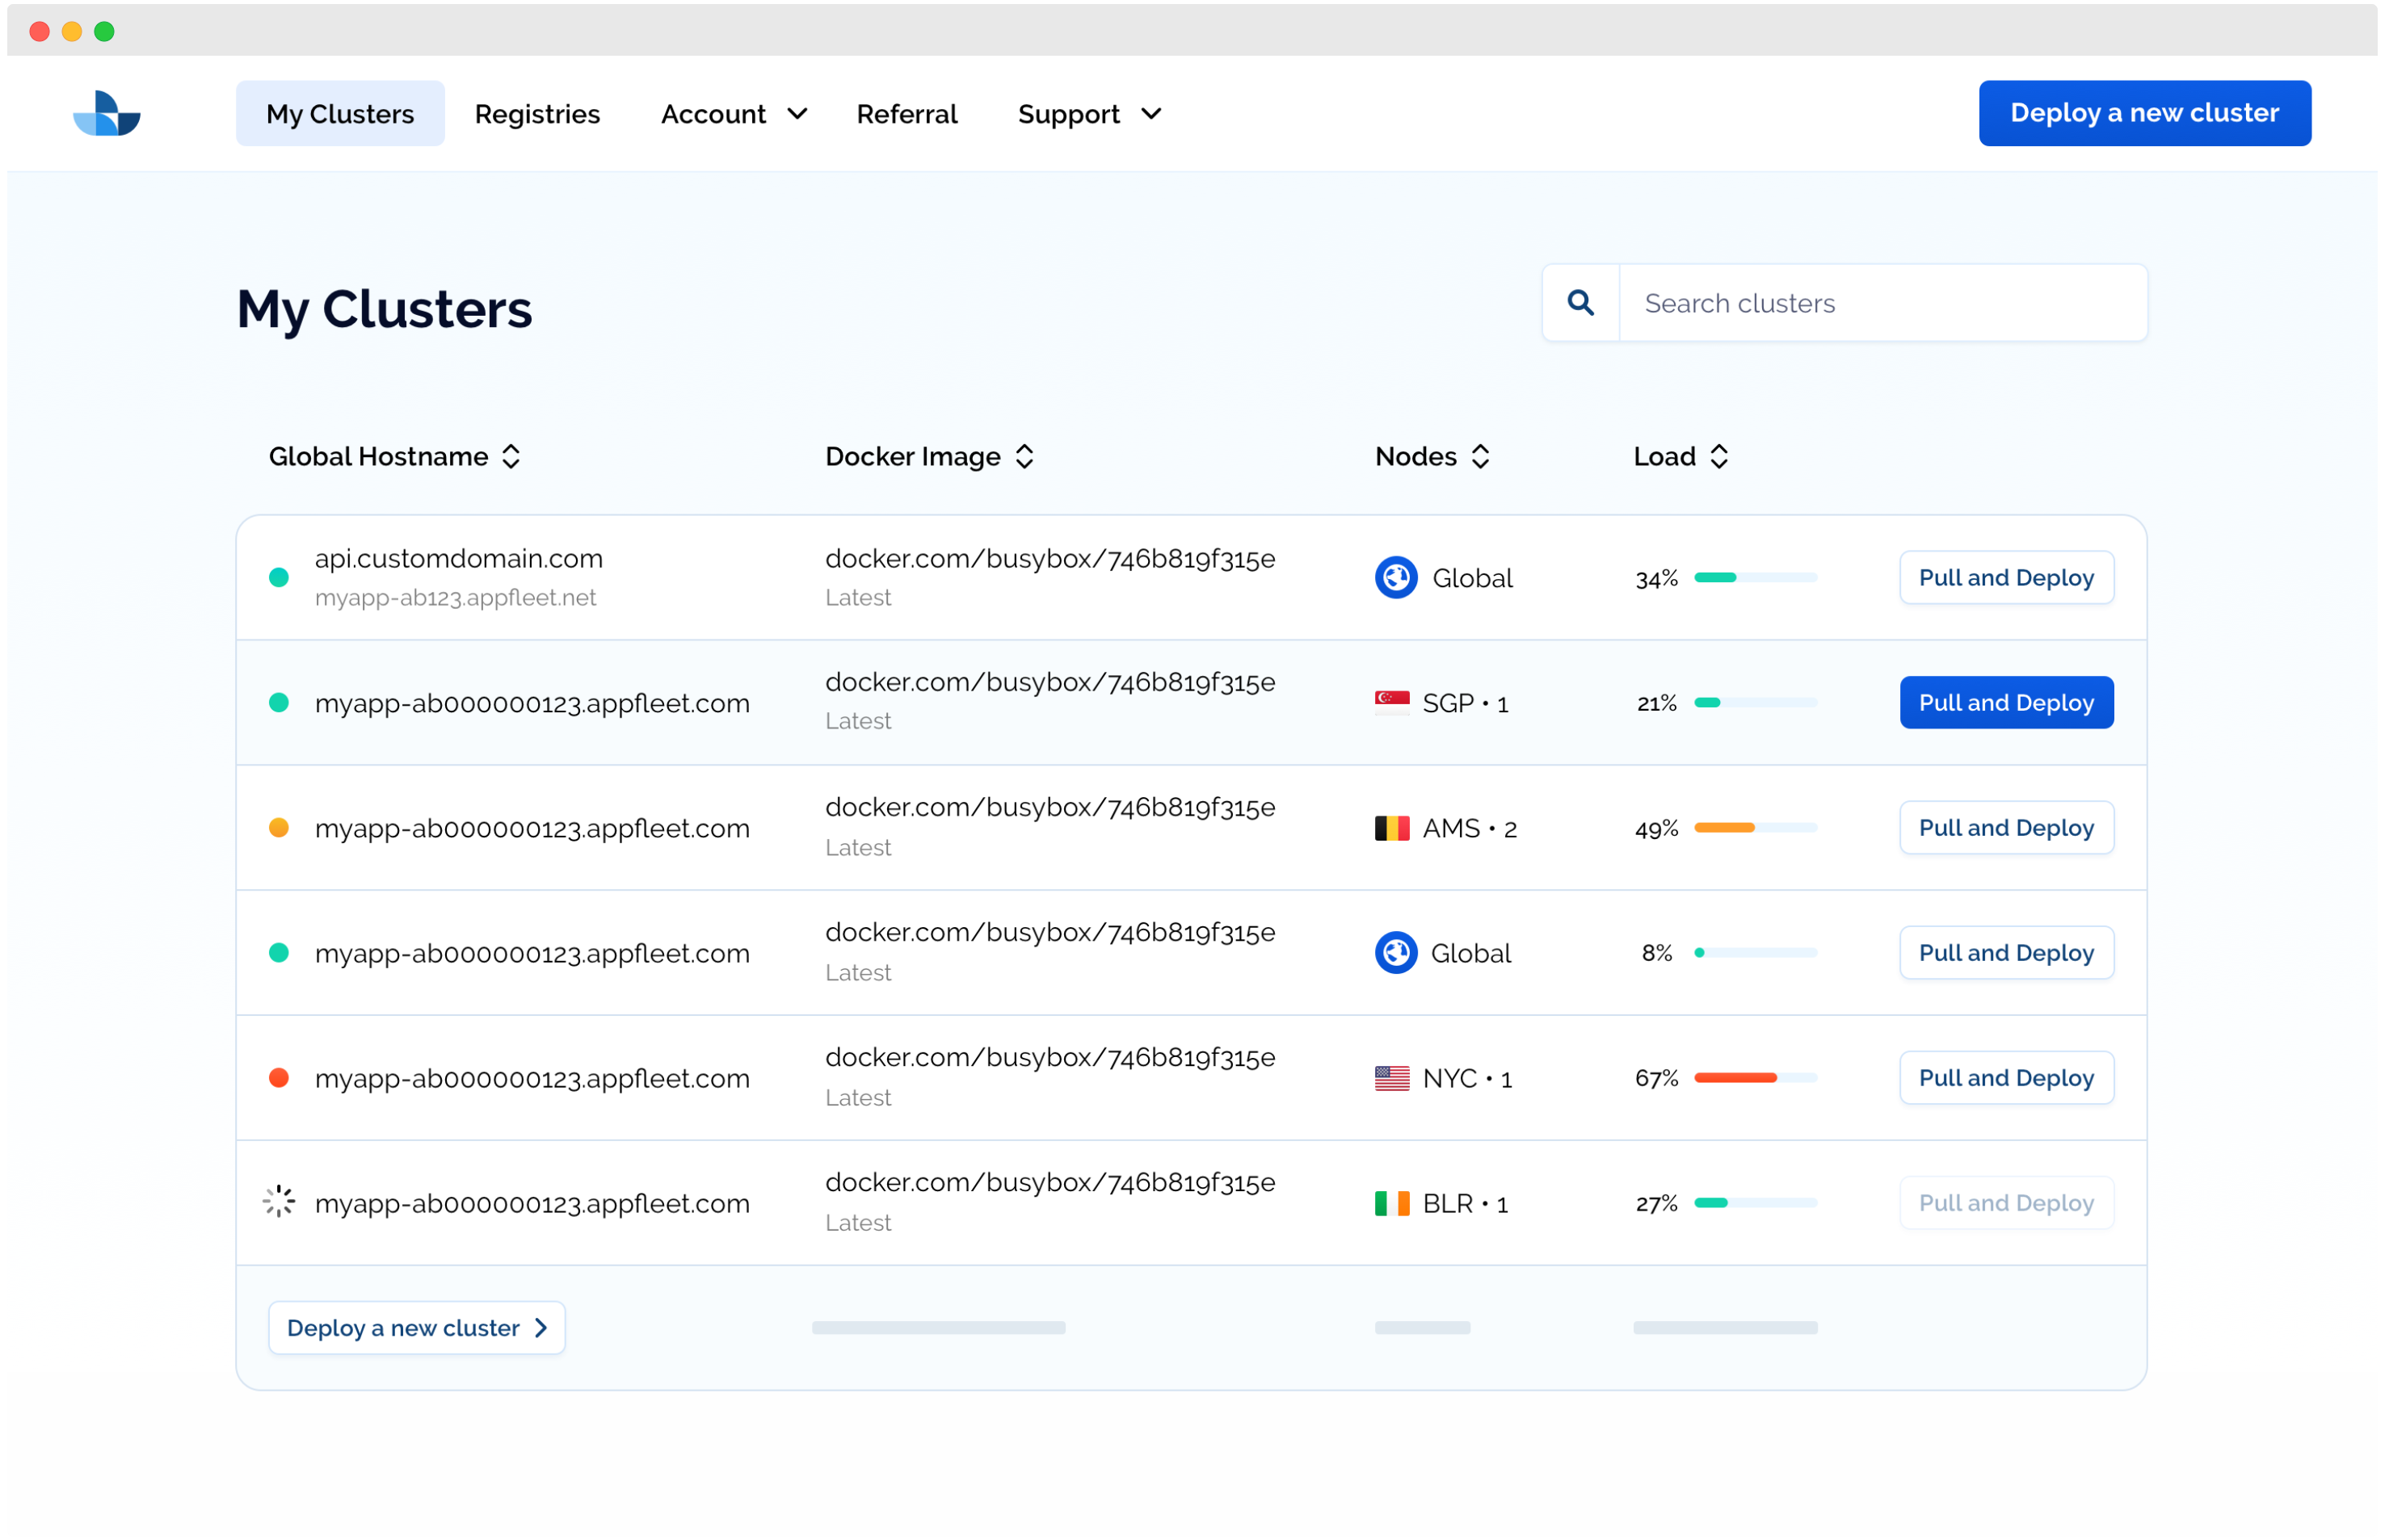Image resolution: width=2385 pixels, height=1540 pixels.
Task: Click the loading spinner in last cluster row
Action: click(279, 1201)
